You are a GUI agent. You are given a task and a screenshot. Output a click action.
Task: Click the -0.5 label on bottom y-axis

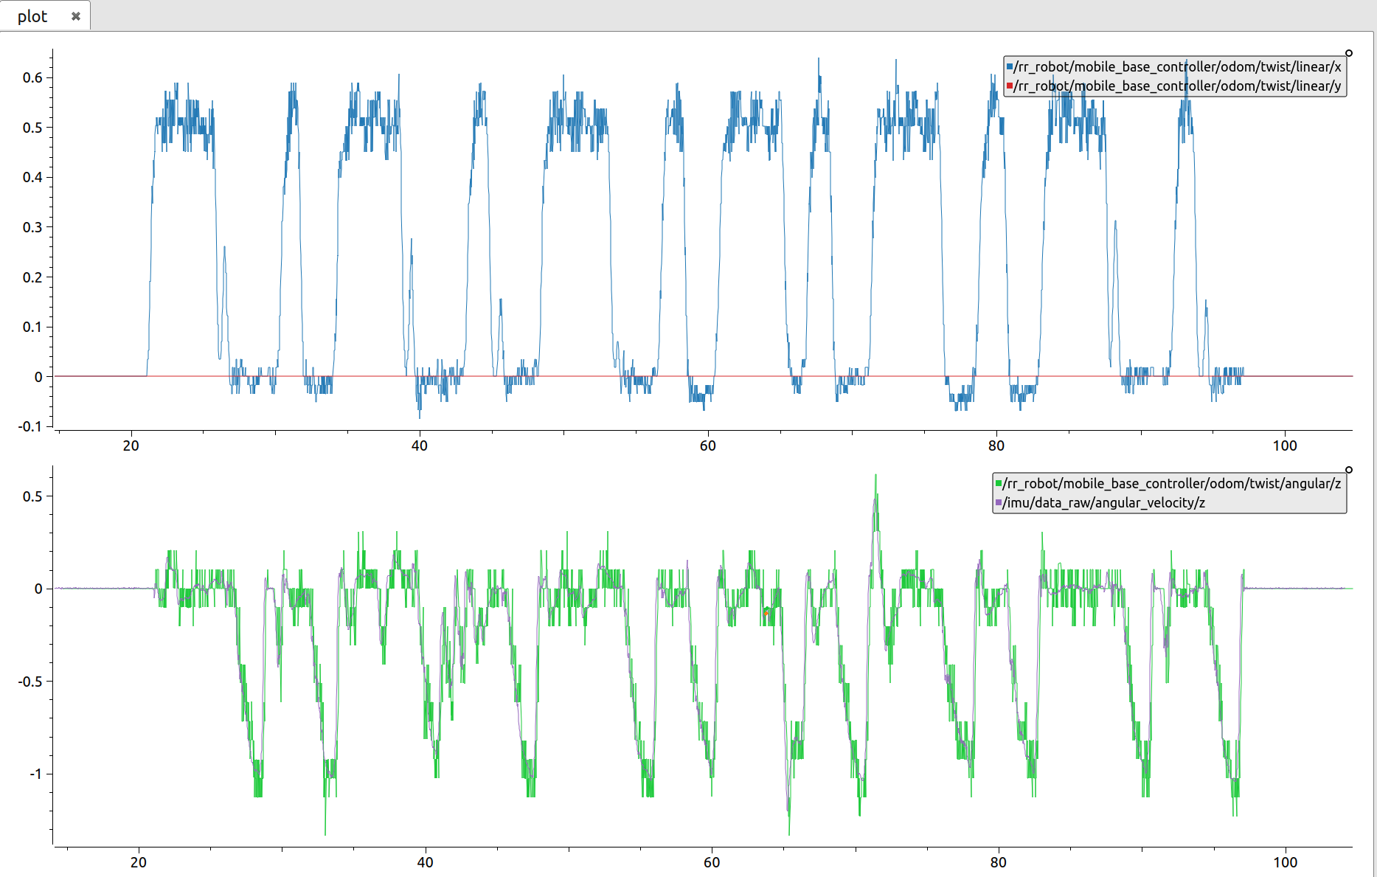(x=30, y=682)
